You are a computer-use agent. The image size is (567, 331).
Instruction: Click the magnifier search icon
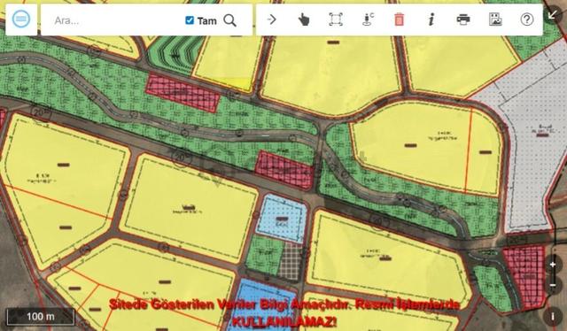point(230,20)
